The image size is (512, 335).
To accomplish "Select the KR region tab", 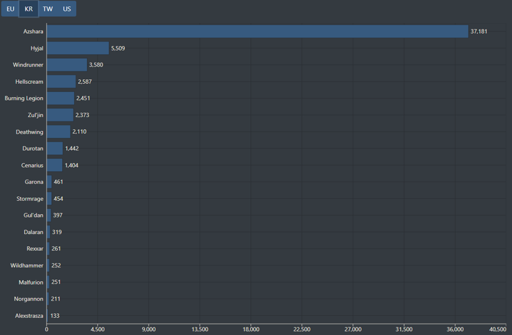I will (29, 9).
